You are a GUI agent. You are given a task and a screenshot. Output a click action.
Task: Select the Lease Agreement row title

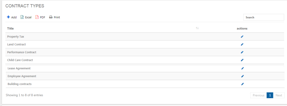coord(19,68)
